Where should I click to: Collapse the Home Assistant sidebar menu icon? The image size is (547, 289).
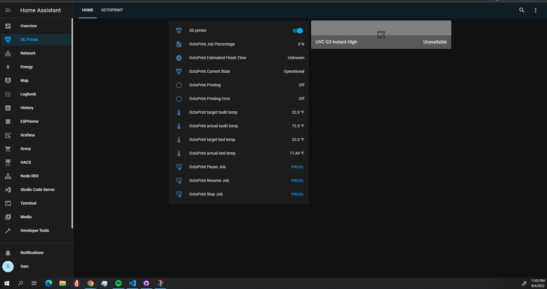pos(8,10)
